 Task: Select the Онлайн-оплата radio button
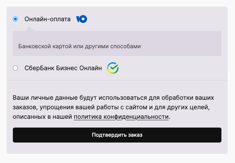pos(15,19)
